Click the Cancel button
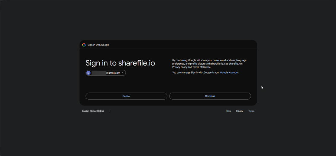The image size is (336, 156). [126, 96]
